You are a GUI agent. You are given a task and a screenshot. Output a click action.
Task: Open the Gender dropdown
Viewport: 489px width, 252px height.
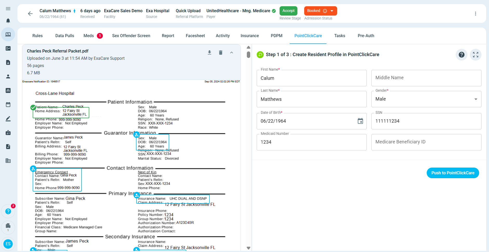point(426,99)
